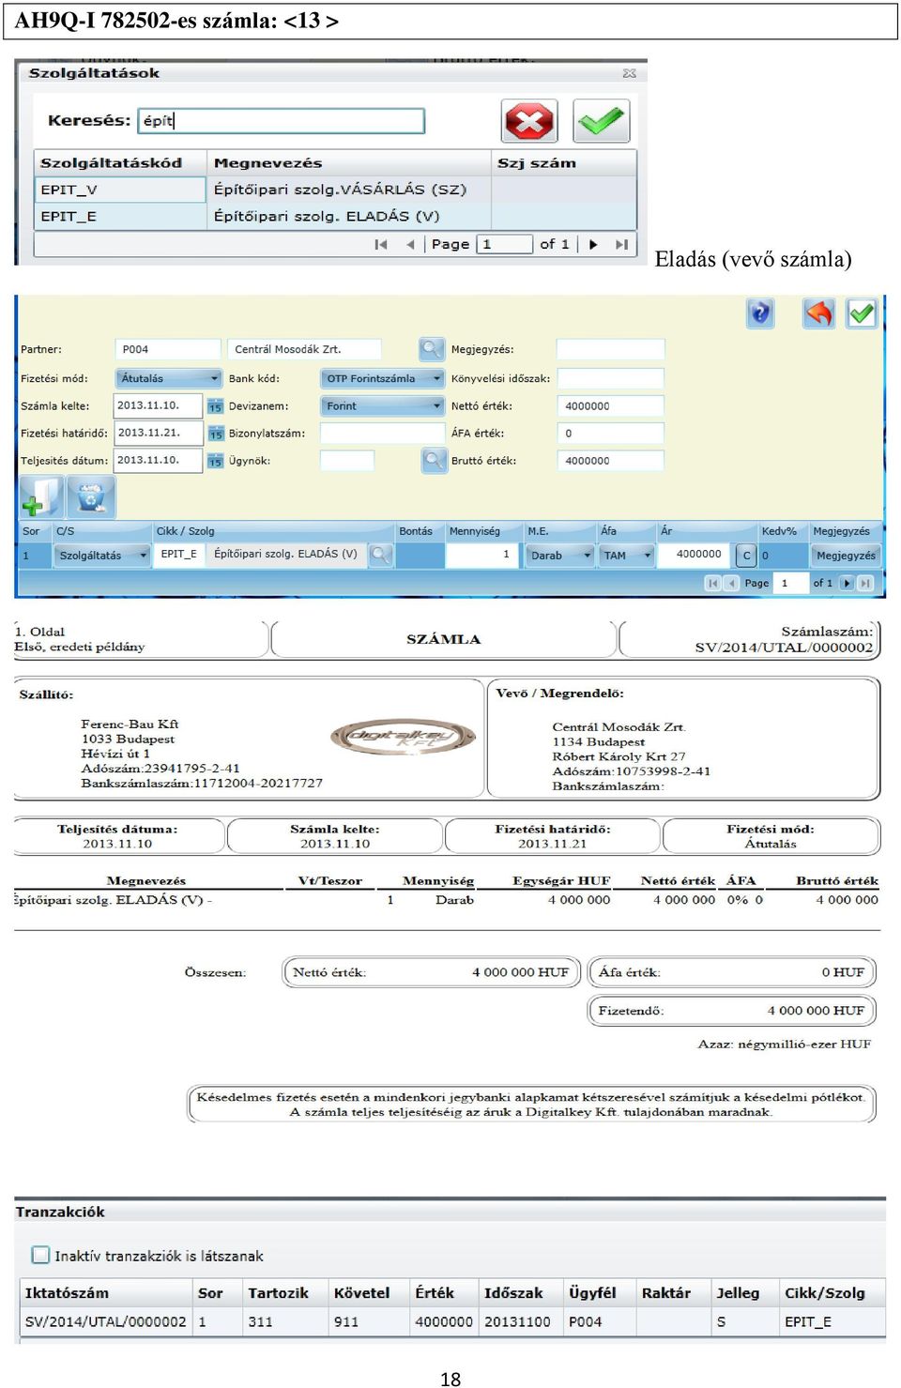This screenshot has height=1388, width=901.
Task: Confirm service selection with the green checkmark in Szolgáltatások
Action: coord(601,121)
